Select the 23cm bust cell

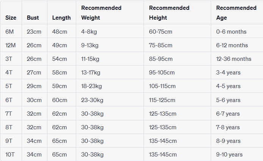point(34,32)
